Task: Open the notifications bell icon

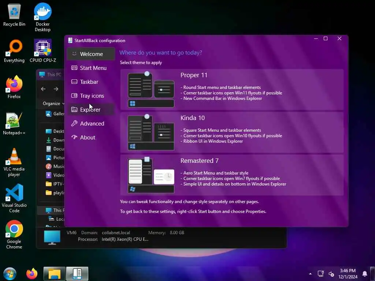Action: click(365, 274)
